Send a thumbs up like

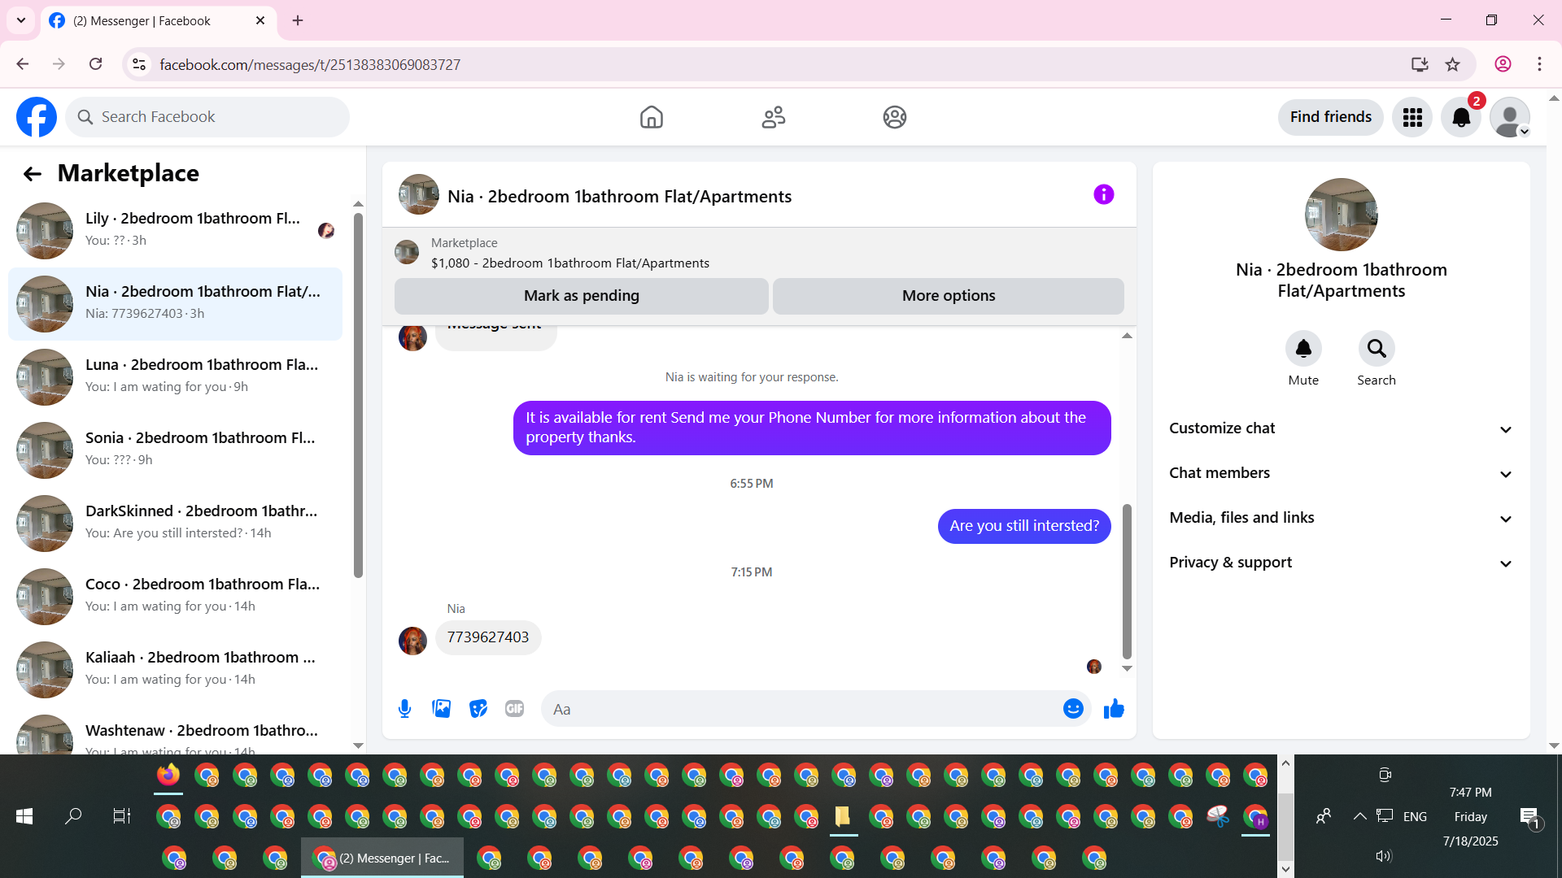1114,709
